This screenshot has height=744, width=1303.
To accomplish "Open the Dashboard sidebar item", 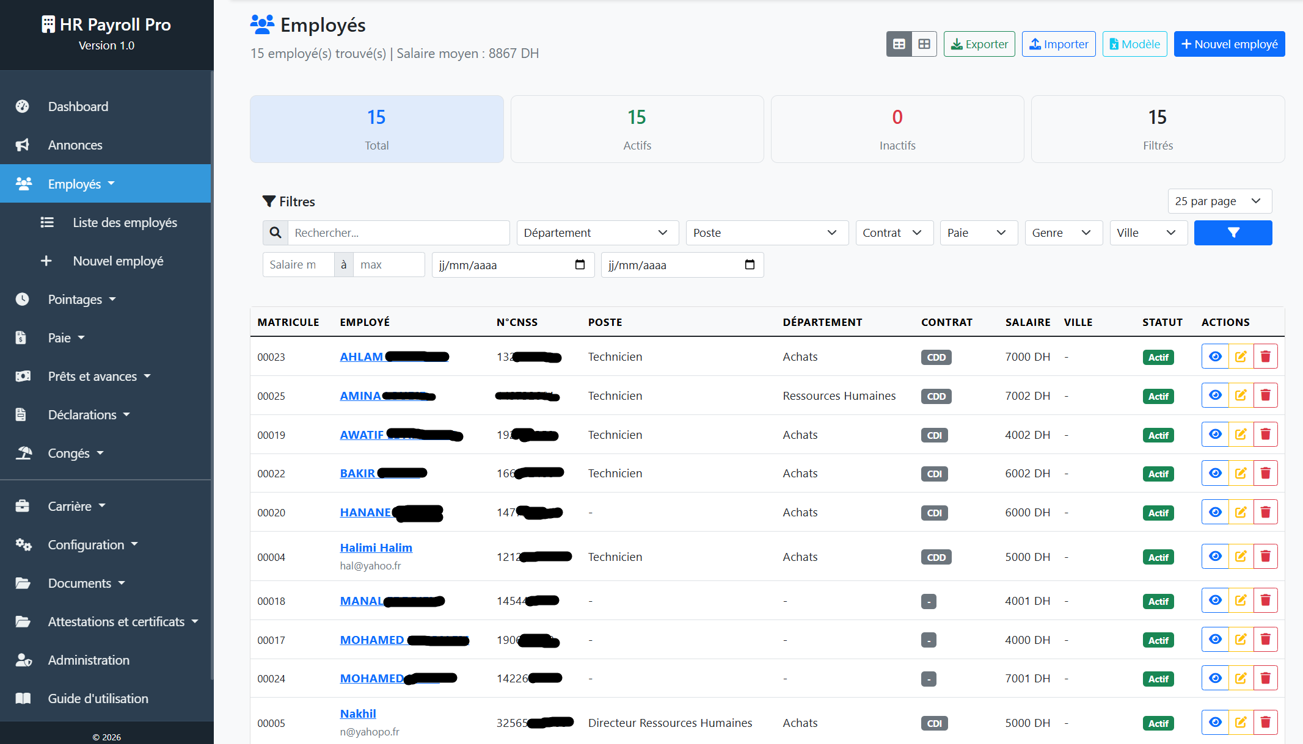I will point(105,106).
